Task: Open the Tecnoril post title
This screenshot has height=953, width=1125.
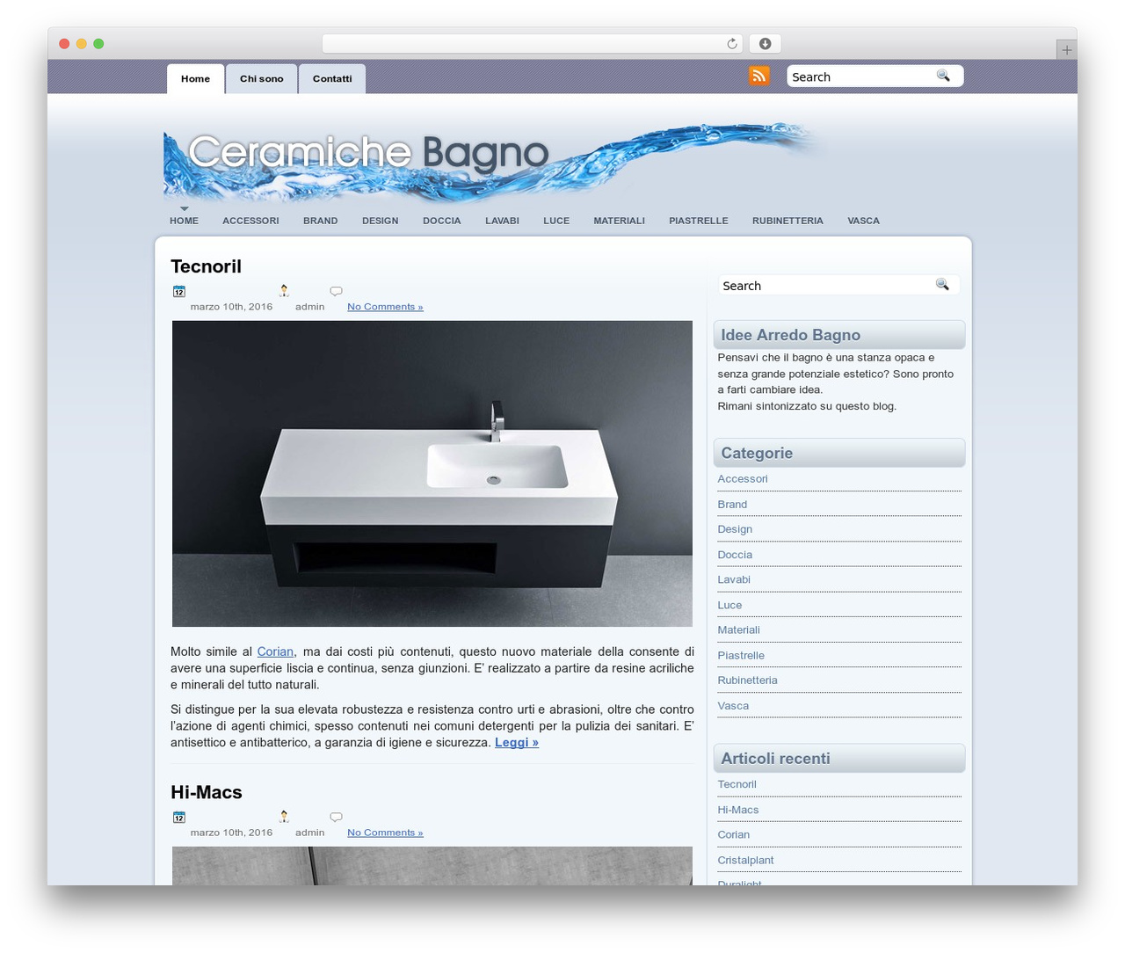Action: 206,266
